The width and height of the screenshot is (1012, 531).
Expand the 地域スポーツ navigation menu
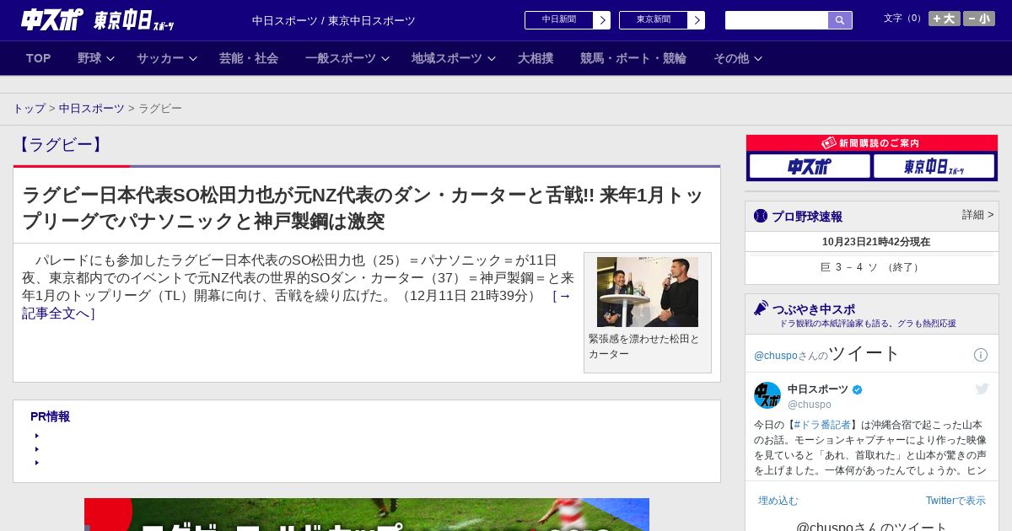[453, 58]
